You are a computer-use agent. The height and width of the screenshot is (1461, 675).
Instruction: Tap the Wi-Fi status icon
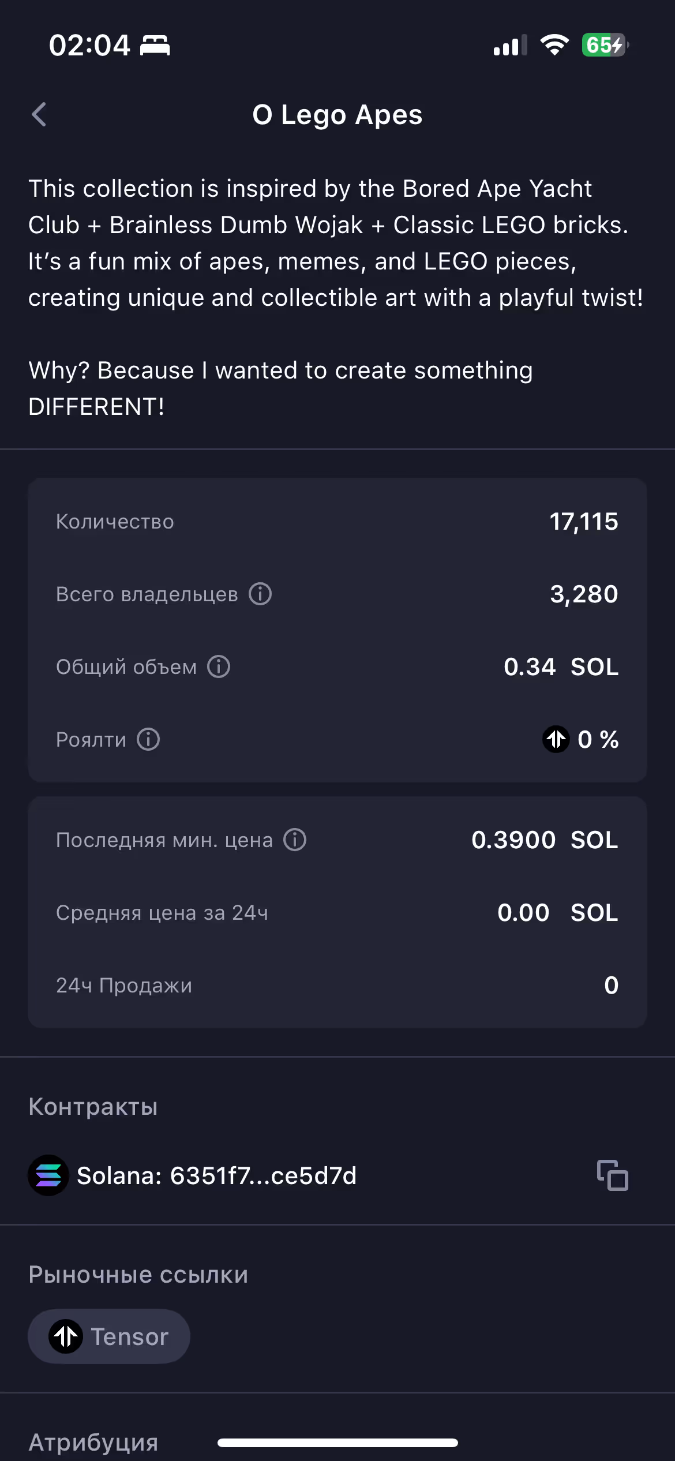(x=554, y=45)
